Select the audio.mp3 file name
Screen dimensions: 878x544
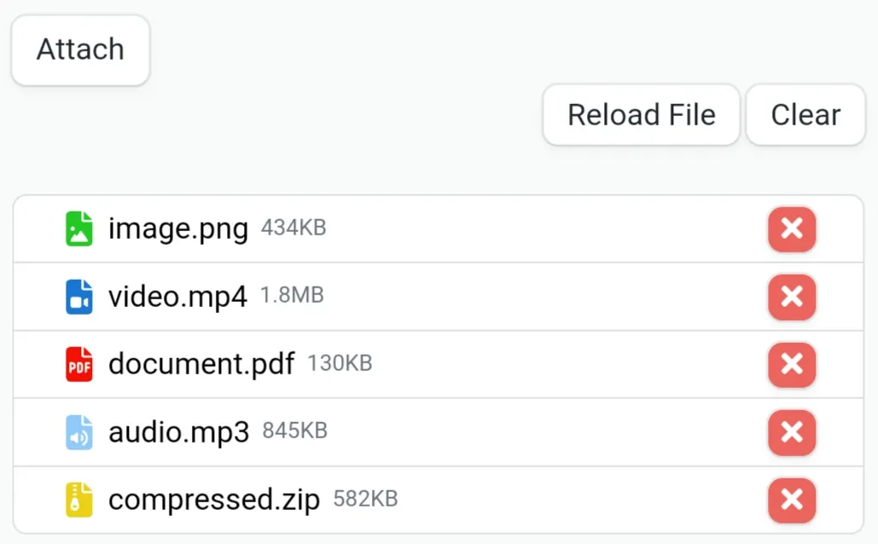coord(178,432)
